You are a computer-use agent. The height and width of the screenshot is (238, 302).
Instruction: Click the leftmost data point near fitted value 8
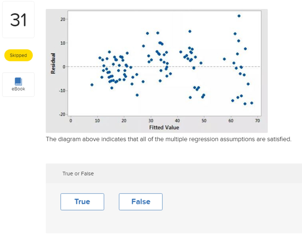92,85
